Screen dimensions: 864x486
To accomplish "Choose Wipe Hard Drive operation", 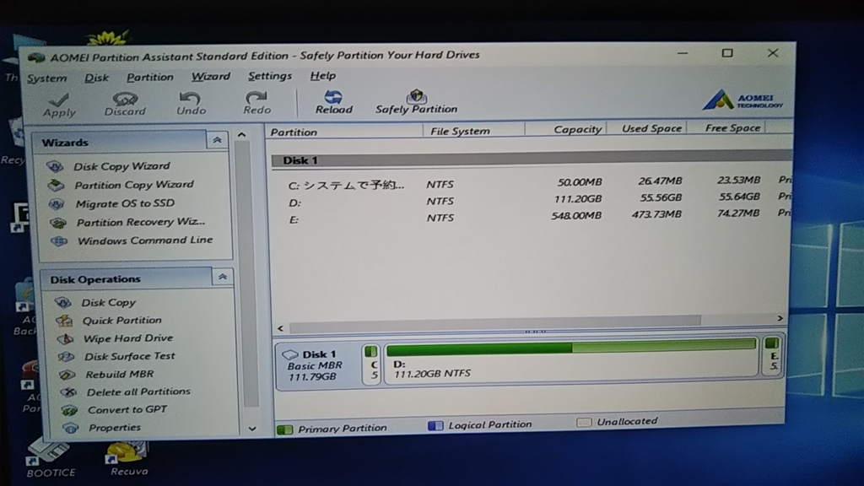I will tap(128, 338).
